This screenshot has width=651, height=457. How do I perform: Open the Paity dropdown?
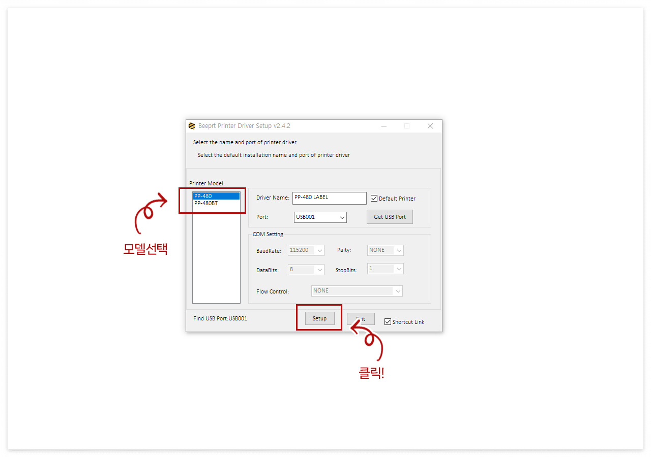(386, 250)
